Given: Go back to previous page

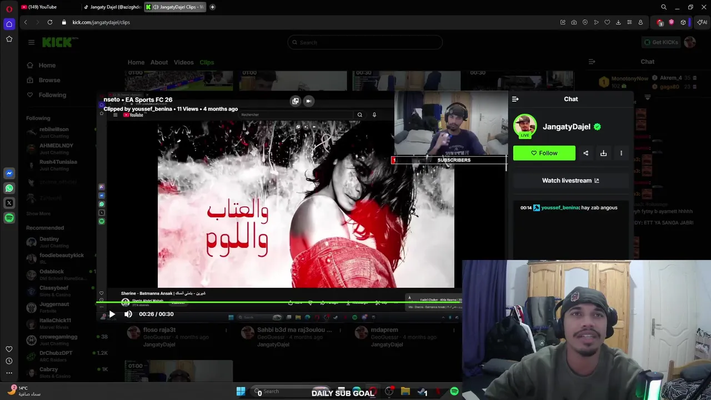Looking at the screenshot, I should [26, 22].
